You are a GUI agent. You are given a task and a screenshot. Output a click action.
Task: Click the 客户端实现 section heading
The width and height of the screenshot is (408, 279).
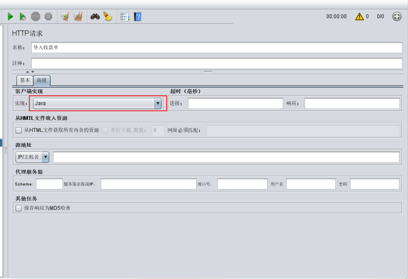coord(29,91)
